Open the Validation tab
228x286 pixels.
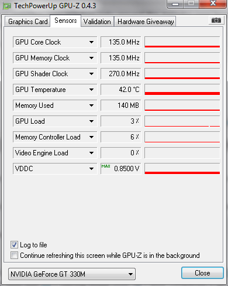[97, 22]
